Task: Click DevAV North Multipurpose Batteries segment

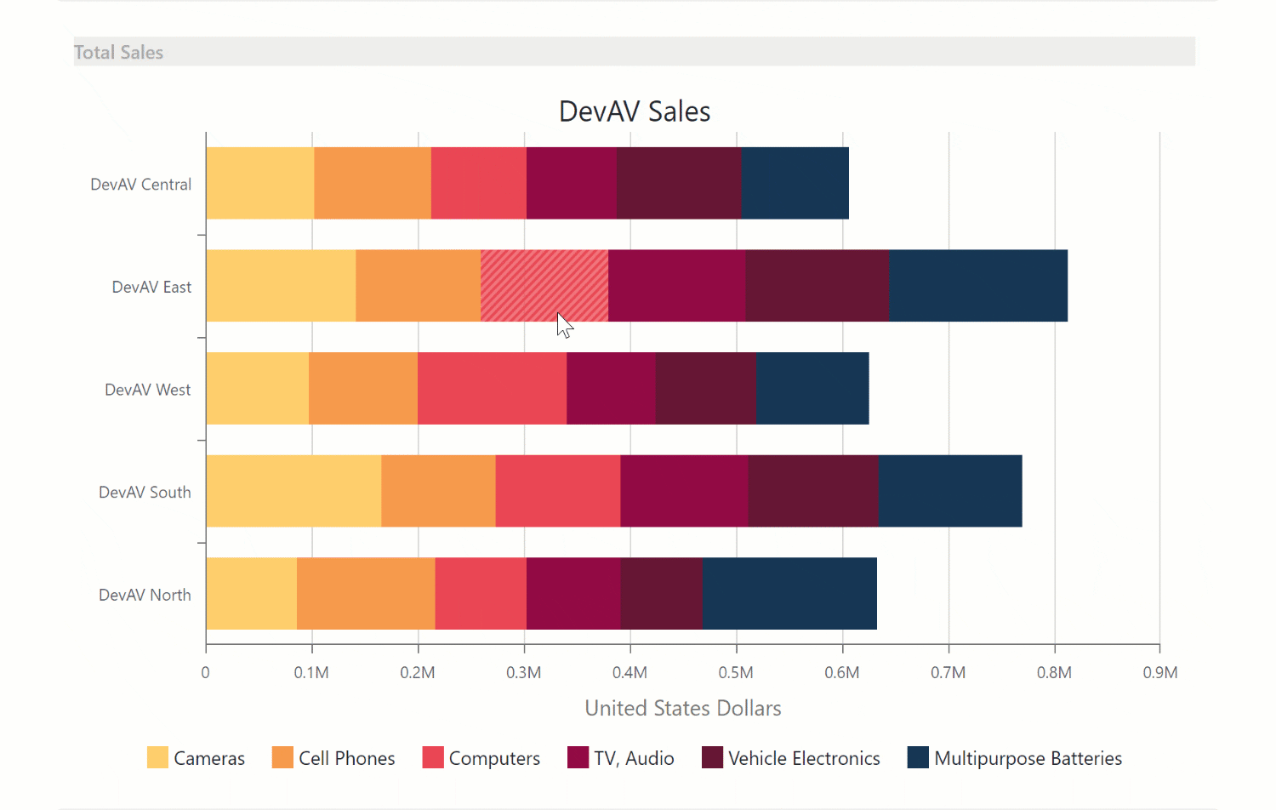Action: tap(789, 593)
